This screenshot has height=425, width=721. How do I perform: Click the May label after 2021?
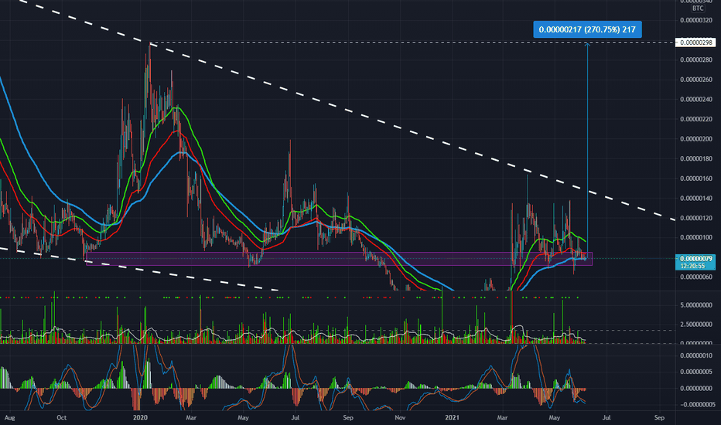coord(555,417)
